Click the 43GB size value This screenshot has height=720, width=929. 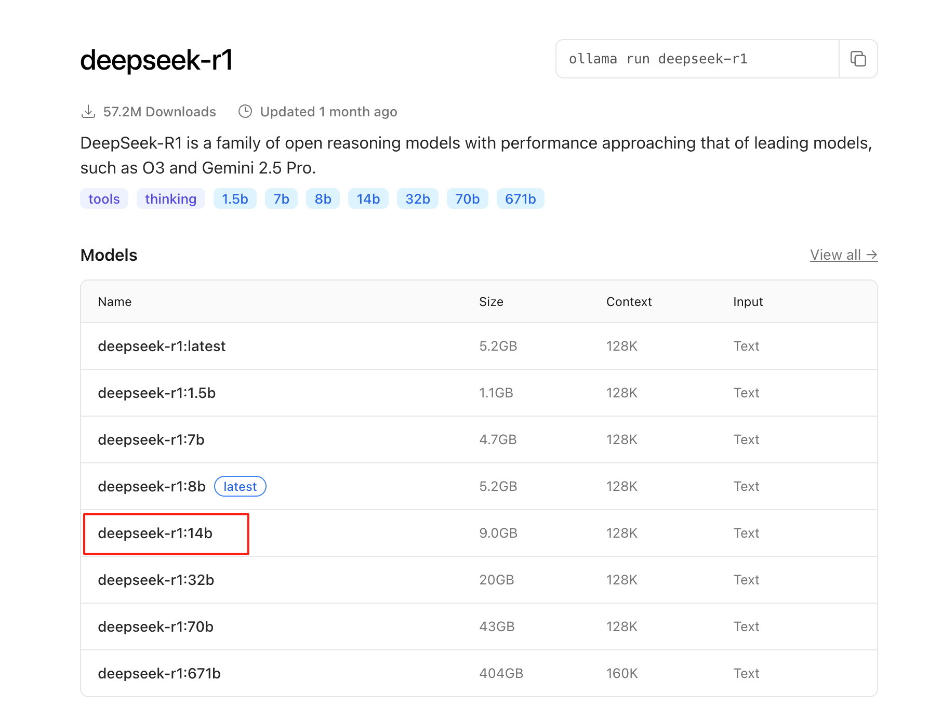click(497, 626)
